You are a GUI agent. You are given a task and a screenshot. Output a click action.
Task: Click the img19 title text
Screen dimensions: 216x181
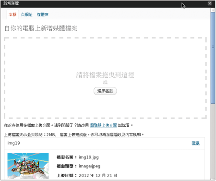click(13, 143)
